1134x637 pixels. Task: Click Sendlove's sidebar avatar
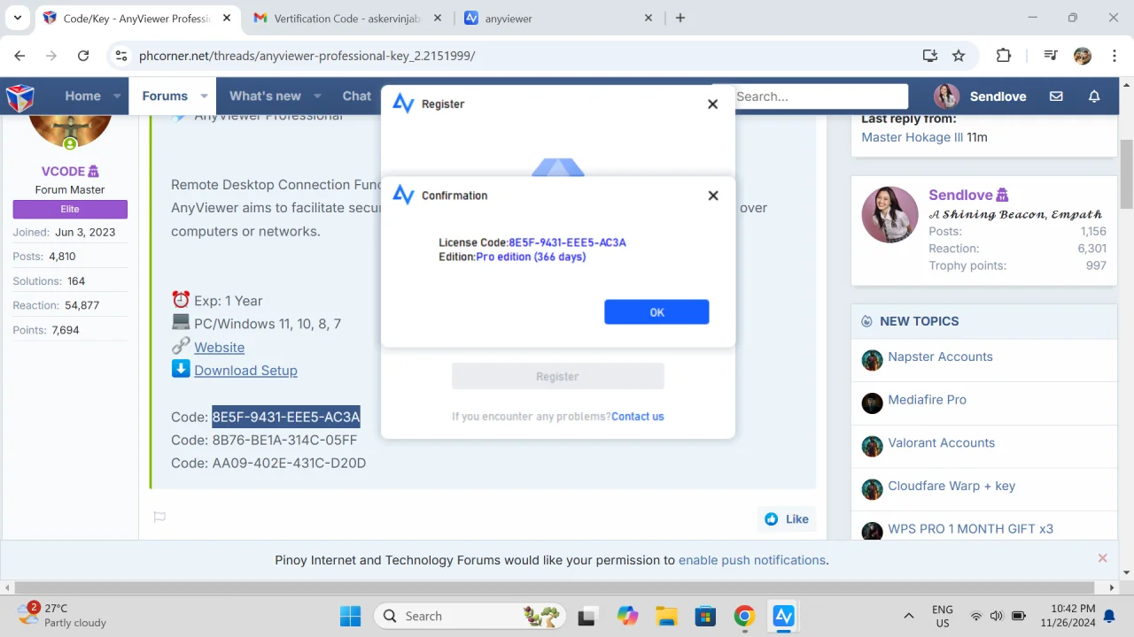click(x=889, y=214)
